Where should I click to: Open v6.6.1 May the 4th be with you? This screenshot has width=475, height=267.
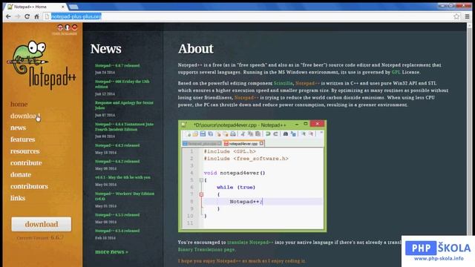coord(122,177)
